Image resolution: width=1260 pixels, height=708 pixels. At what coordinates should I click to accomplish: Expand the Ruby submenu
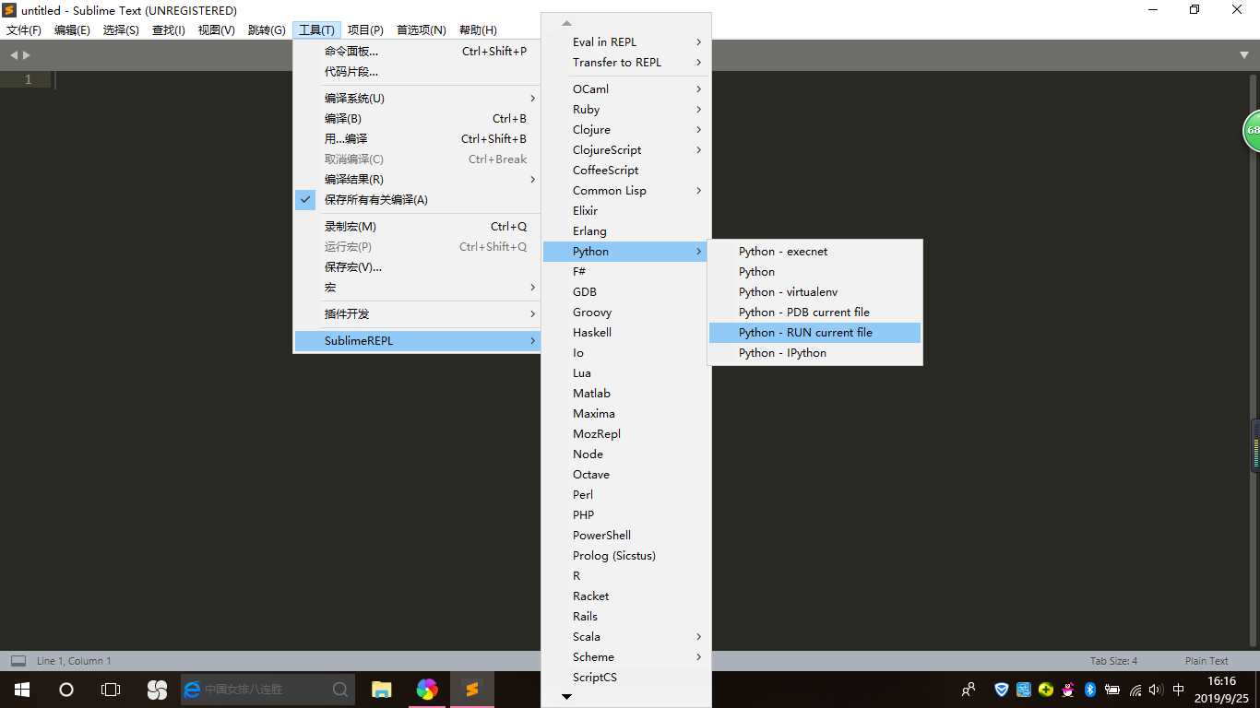coord(625,110)
